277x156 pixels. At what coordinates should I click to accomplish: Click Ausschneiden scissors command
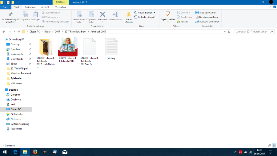click(51, 13)
